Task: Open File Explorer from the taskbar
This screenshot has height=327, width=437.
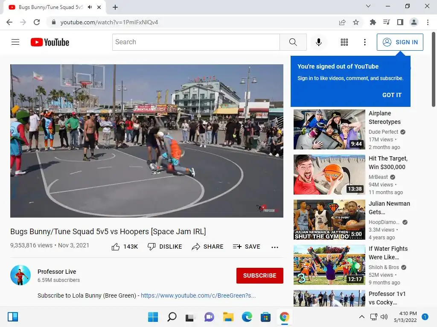Action: [x=228, y=317]
